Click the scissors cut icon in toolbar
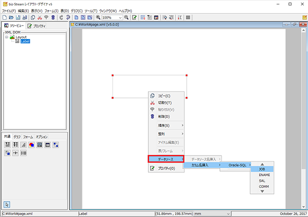The image size is (308, 217). pos(40,17)
